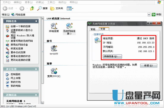Click the 详细信息(D)... button
This screenshot has height=108, width=164.
click(112, 57)
